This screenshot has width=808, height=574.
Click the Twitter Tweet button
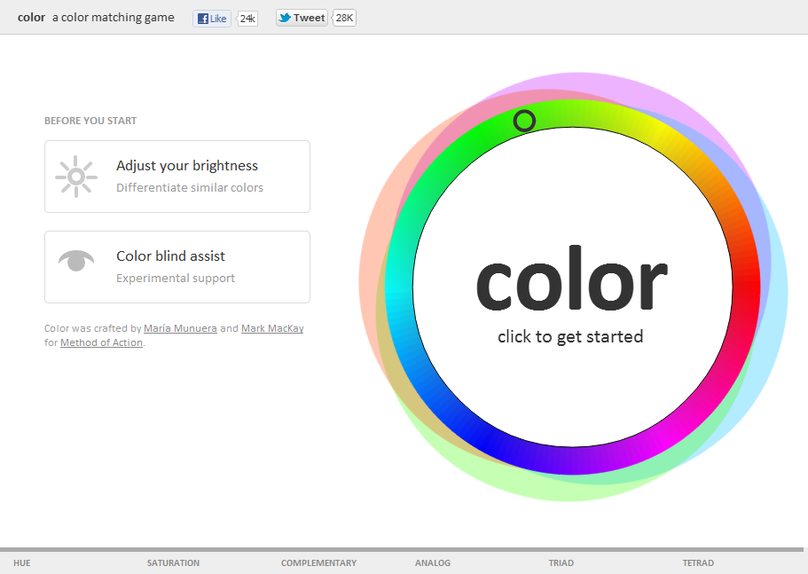pyautogui.click(x=302, y=18)
